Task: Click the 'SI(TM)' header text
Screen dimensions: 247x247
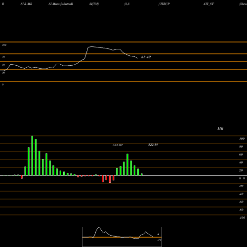Action: point(94,4)
